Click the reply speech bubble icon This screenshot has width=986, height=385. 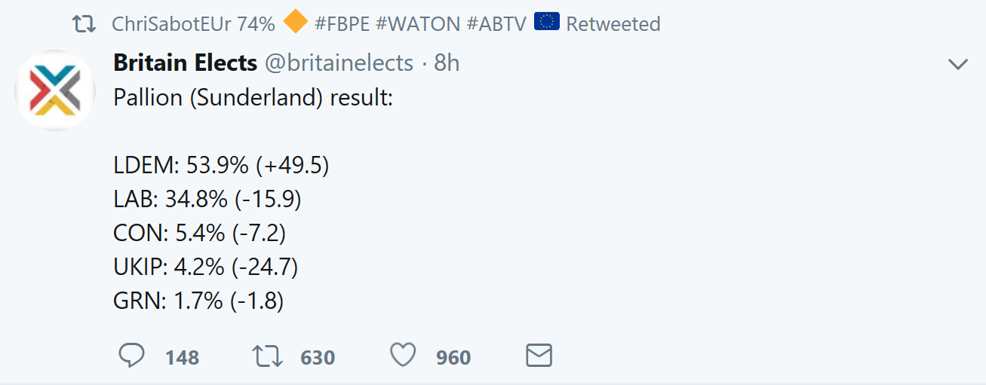click(132, 356)
